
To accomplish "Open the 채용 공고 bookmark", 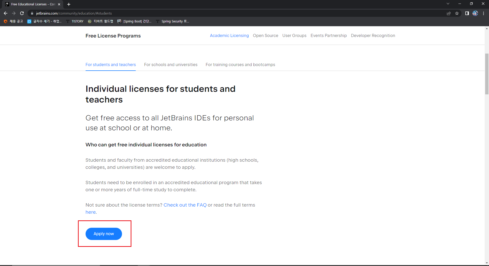I will tap(13, 21).
